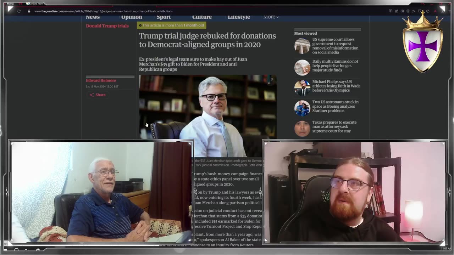Go to the Lifestyle section
The image size is (454, 255).
pos(239,17)
